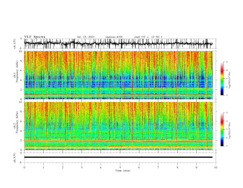
Task: Click the ch.1 "Frequency (kHz)" axis label
Action: 17,72
